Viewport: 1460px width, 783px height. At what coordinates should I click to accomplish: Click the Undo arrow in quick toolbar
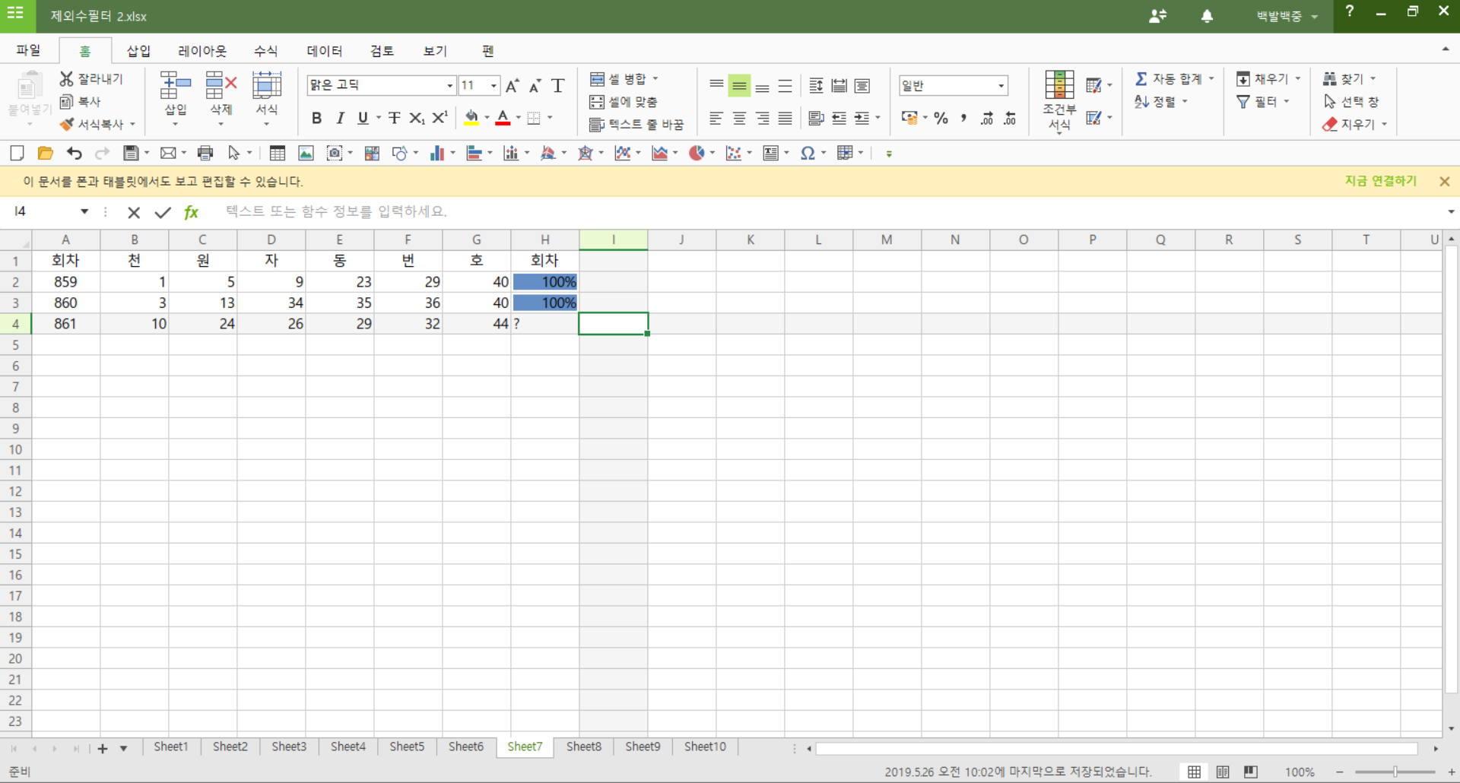74,154
